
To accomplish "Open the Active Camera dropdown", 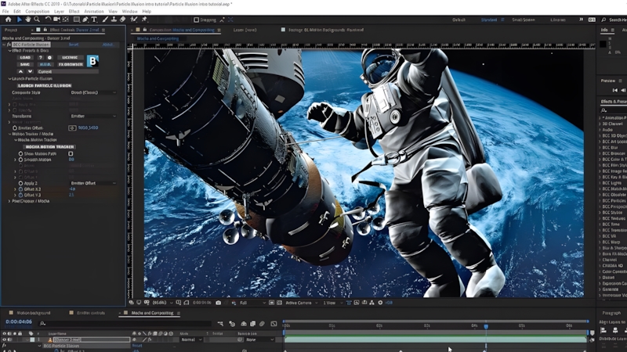I will [302, 303].
